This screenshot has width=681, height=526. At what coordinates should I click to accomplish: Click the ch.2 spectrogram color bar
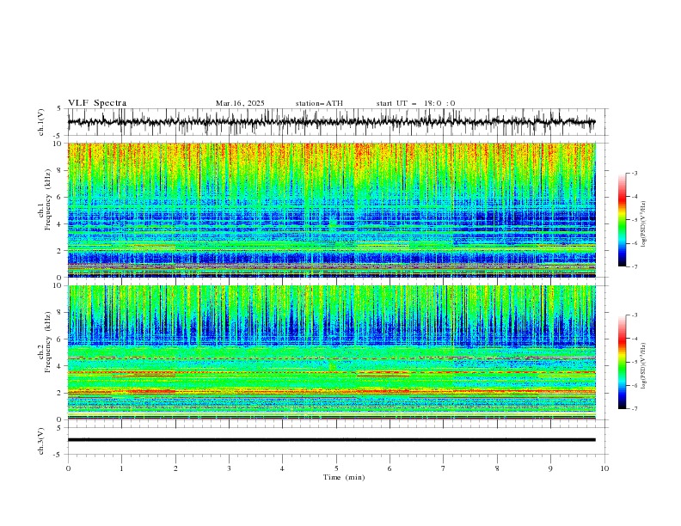[x=622, y=362]
